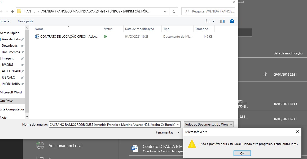Click the Word icon beside Contrato D PAULA
This screenshot has height=159, width=307.
[x=135, y=148]
